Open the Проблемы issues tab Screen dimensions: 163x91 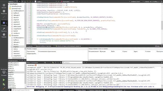click(x=40, y=90)
